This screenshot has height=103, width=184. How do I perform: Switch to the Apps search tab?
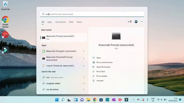click(x=50, y=22)
